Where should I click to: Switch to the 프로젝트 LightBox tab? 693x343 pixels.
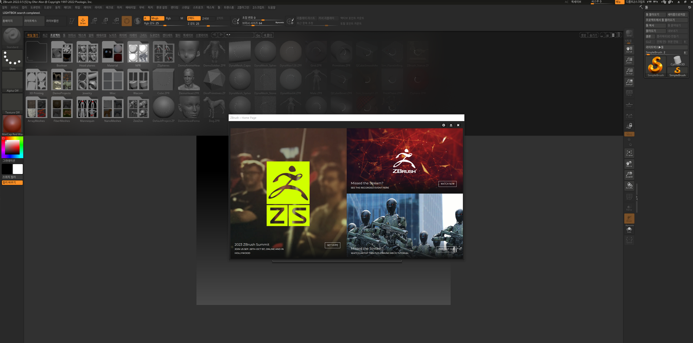[x=55, y=35]
